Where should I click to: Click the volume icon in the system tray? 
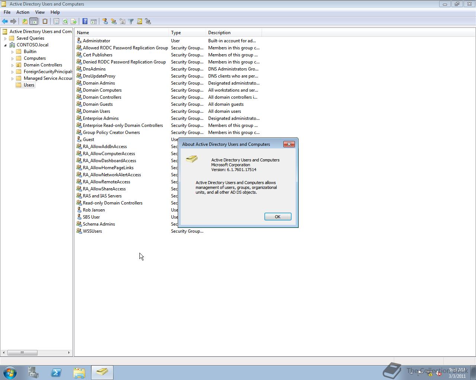[x=439, y=373]
